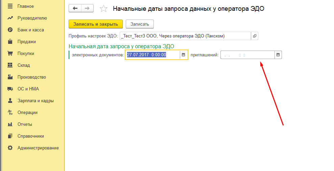Open the Зарплата и кадры section
334x171 pixels.
click(x=35, y=101)
